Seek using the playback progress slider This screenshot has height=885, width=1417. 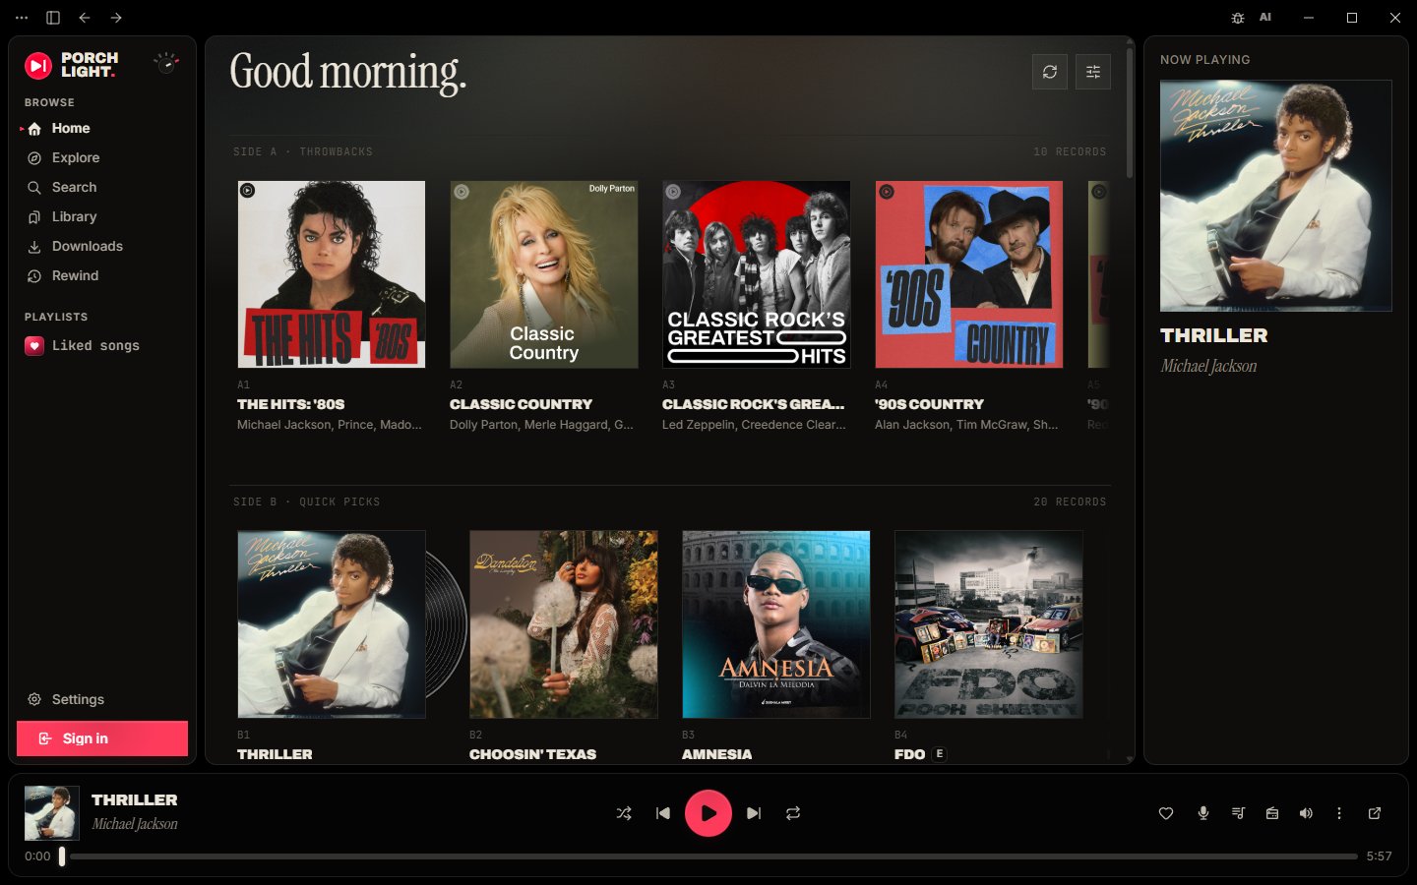coord(708,856)
